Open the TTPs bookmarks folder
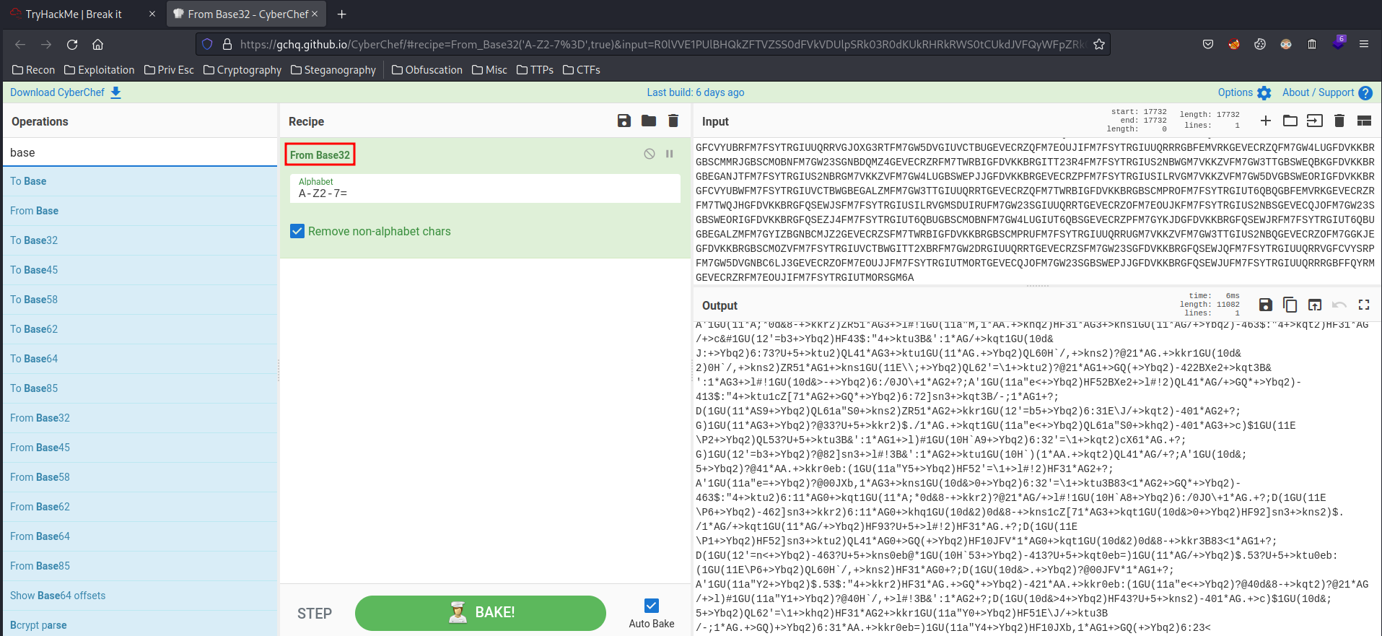Screen dimensions: 1382x636 point(535,70)
